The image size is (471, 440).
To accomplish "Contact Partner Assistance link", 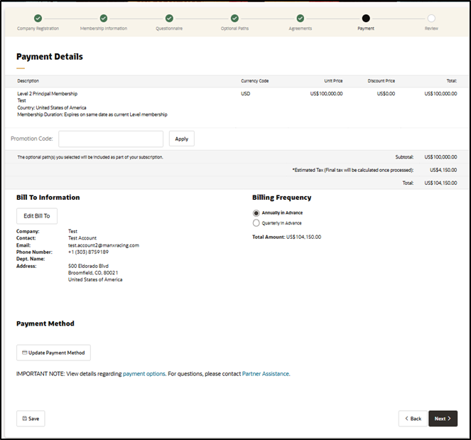I will pyautogui.click(x=266, y=374).
